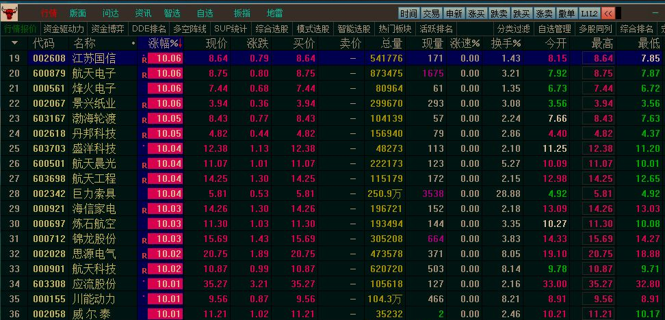Viewport: 665px width, 320px height.
Task: Click the dot icon next to 名称 header
Action: 133,43
